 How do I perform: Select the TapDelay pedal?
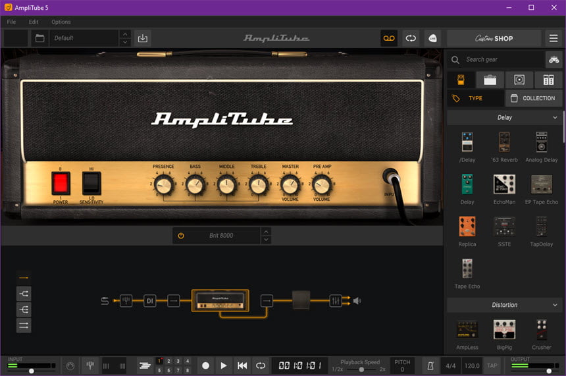pos(542,227)
